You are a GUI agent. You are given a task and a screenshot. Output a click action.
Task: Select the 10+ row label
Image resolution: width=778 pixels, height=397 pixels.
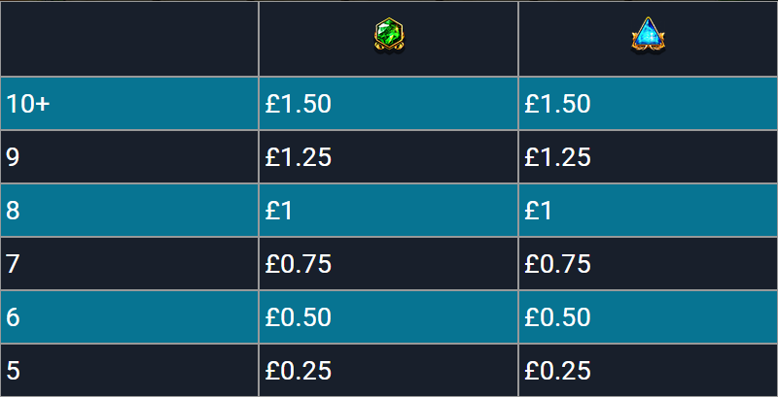click(x=28, y=105)
